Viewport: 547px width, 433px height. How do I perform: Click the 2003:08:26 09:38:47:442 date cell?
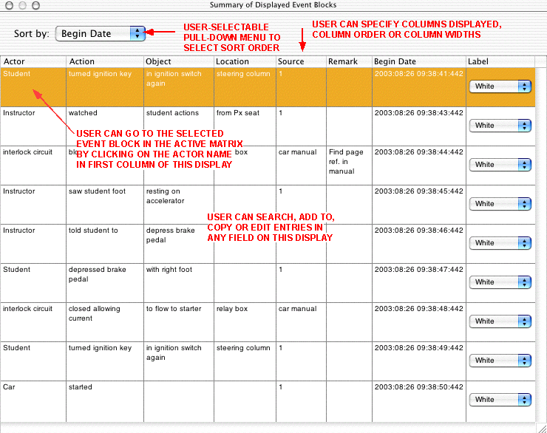click(419, 283)
